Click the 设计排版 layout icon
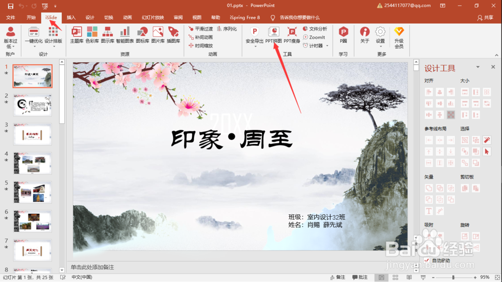The width and height of the screenshot is (502, 282). pyautogui.click(x=53, y=35)
